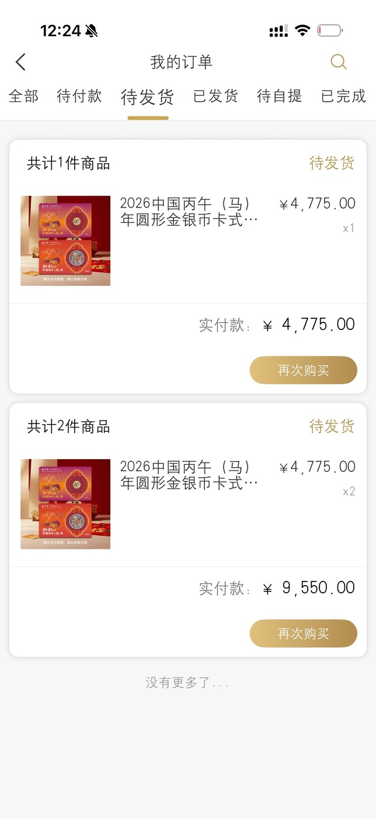Screen dimensions: 376x819
Task: Open product title in the 共计2件商品 order
Action: pyautogui.click(x=188, y=474)
